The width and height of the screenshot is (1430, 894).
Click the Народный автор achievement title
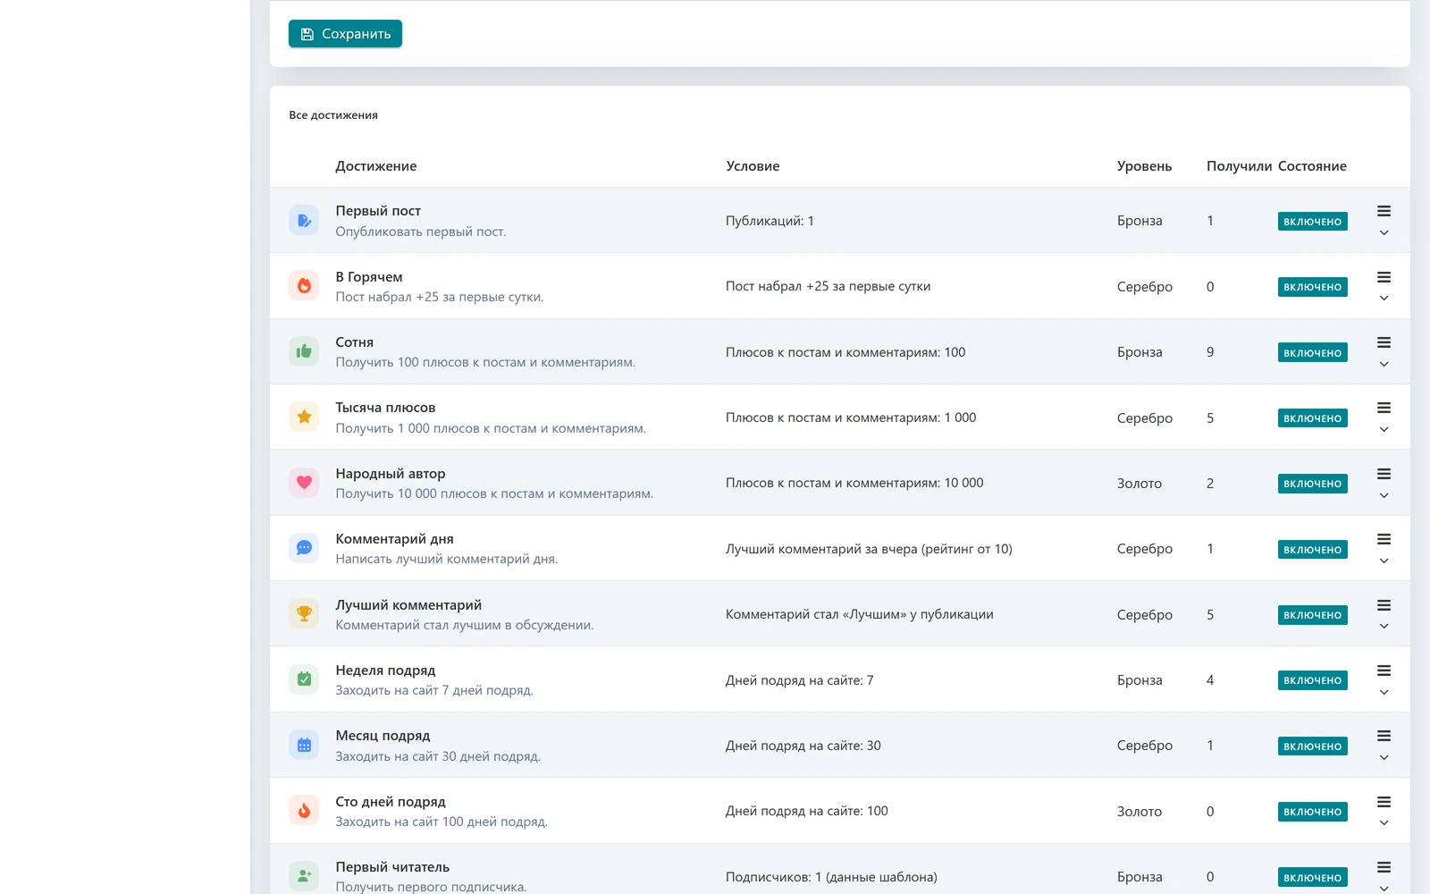click(x=391, y=474)
